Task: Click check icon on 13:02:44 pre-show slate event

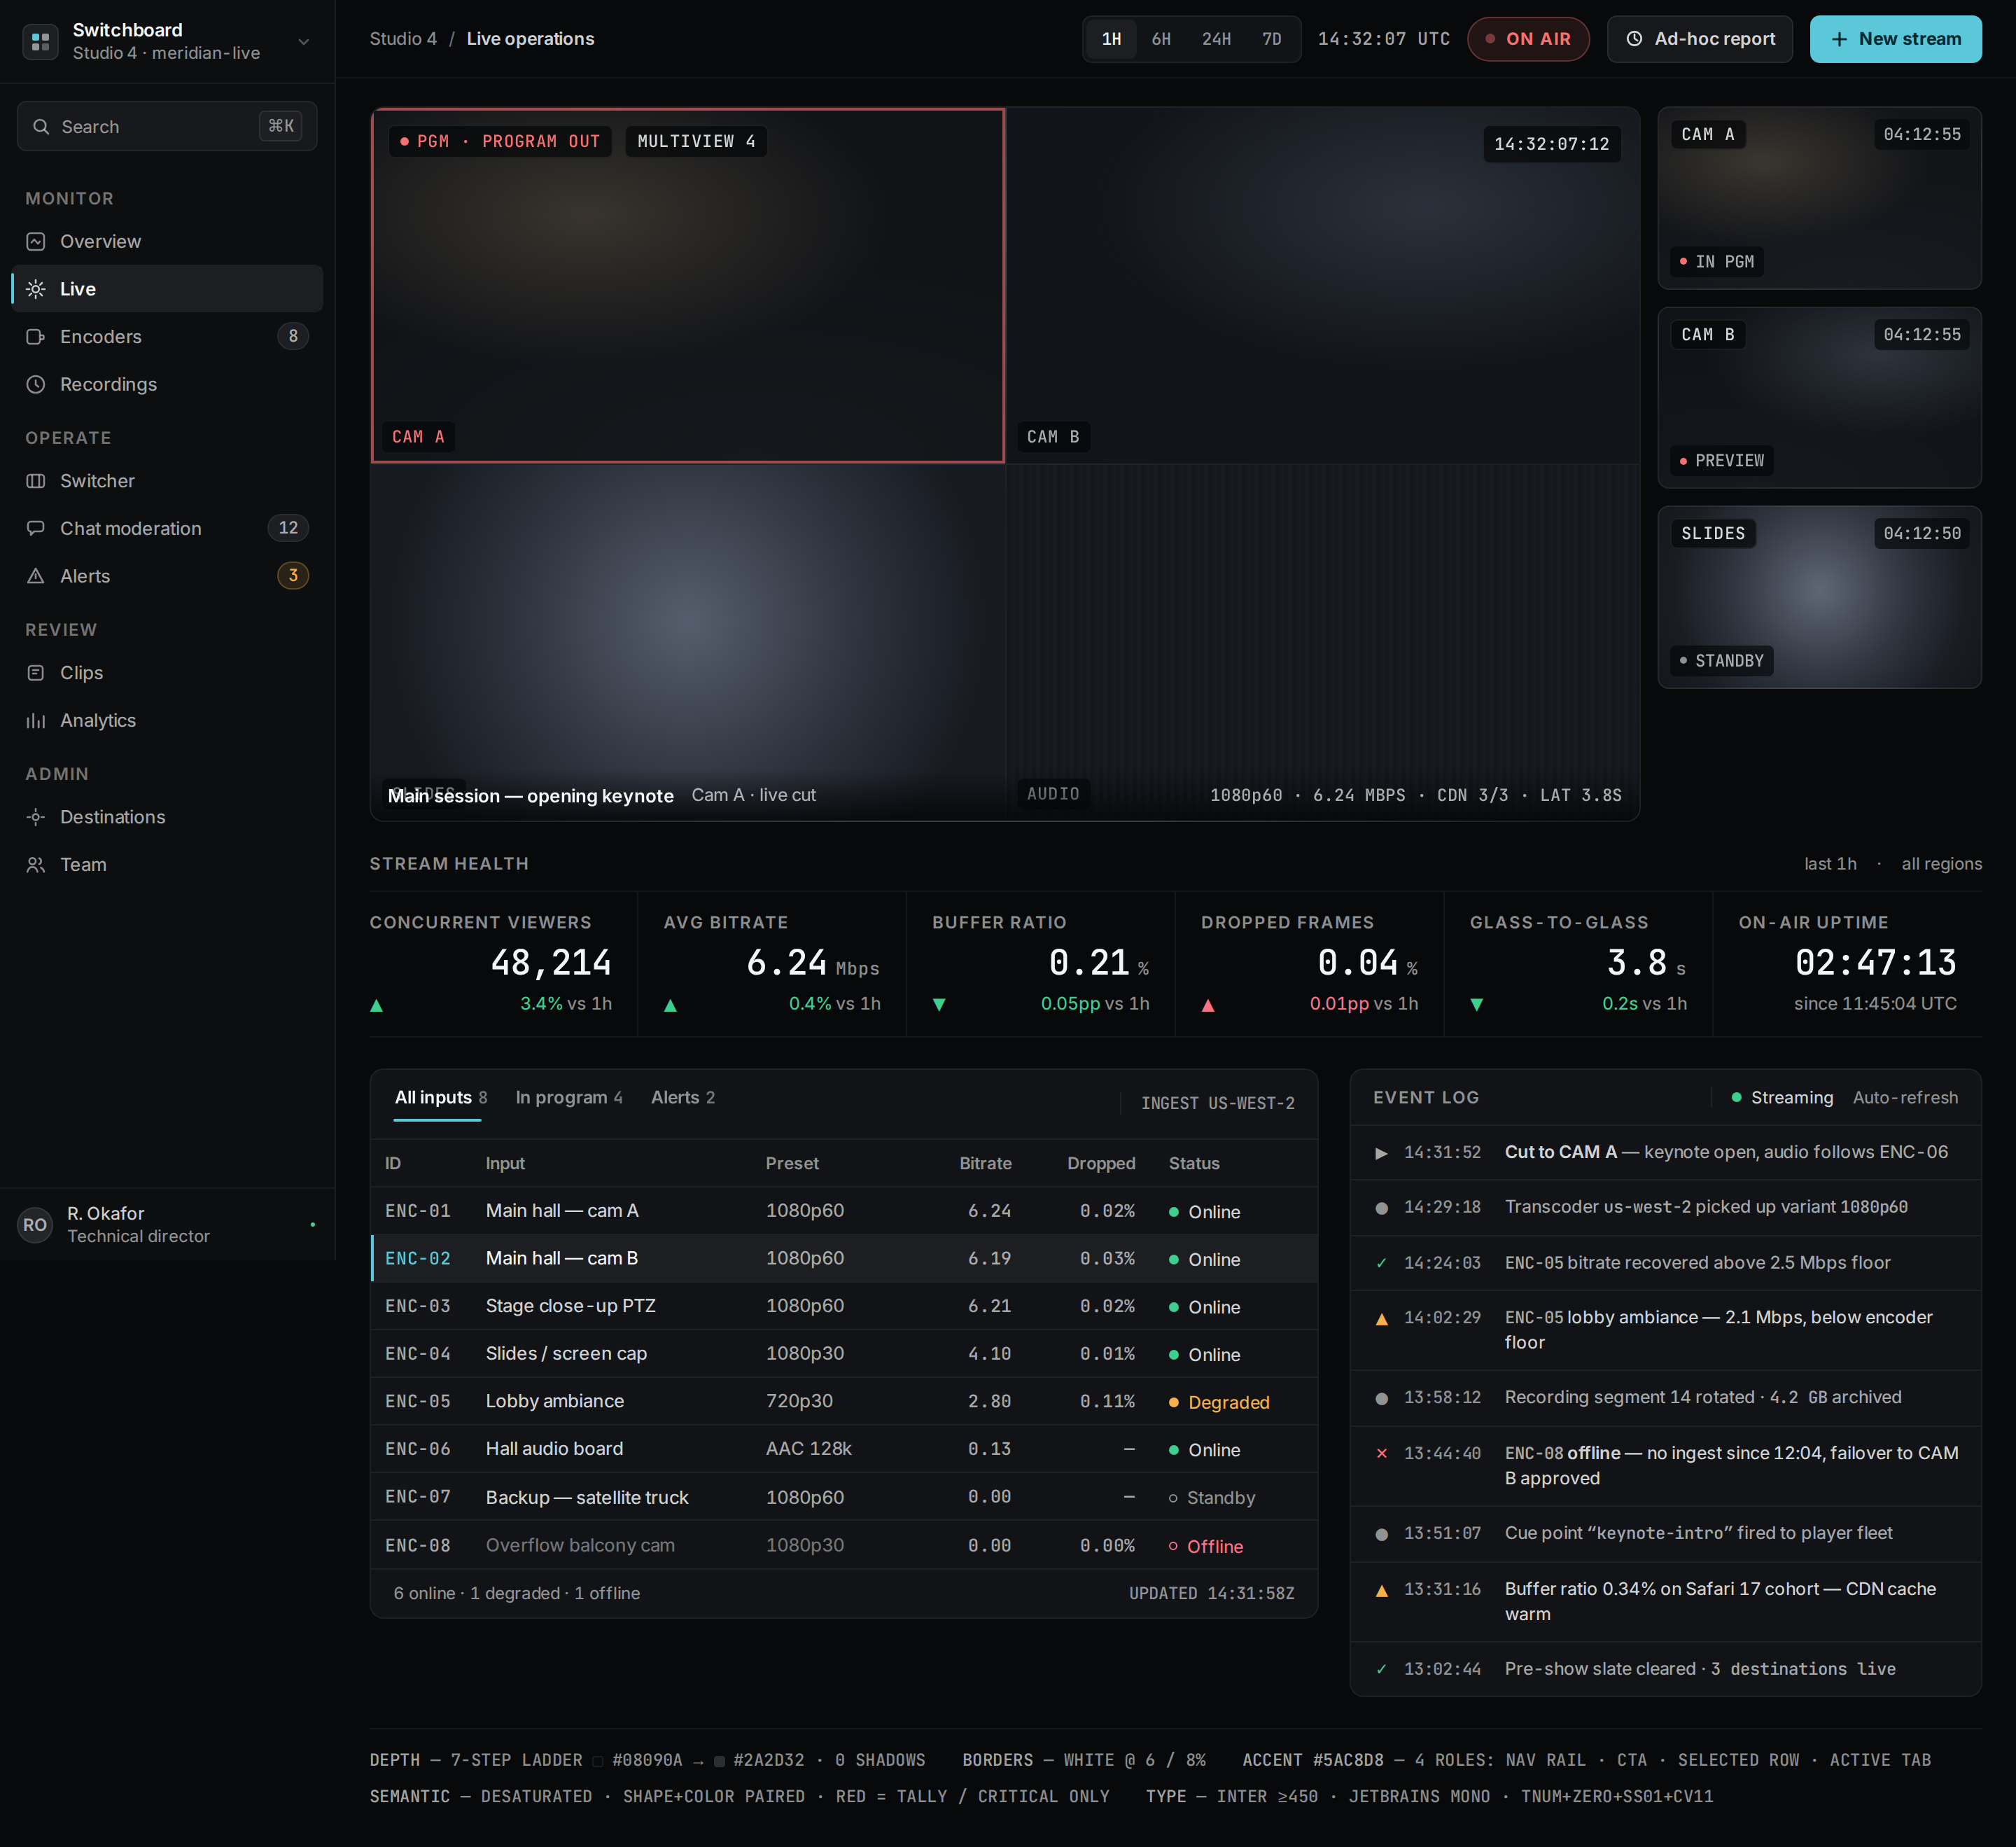Action: pos(1381,1669)
